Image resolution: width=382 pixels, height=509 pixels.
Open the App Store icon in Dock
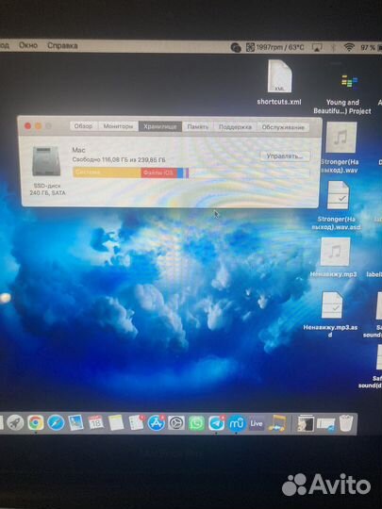[157, 423]
